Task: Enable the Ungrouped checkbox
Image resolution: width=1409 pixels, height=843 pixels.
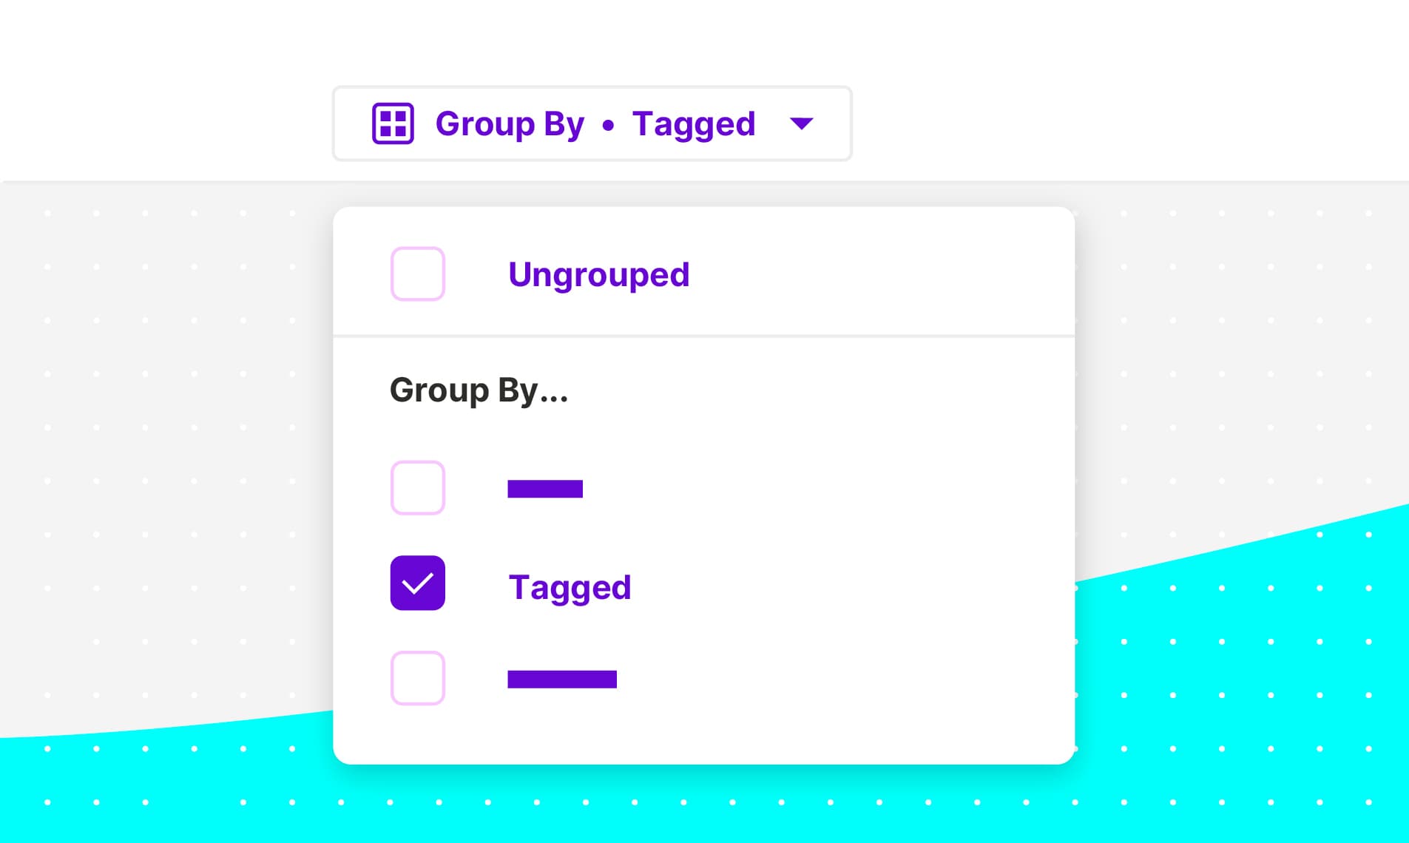Action: pyautogui.click(x=418, y=274)
